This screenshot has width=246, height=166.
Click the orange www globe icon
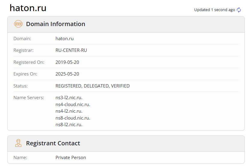point(18,24)
